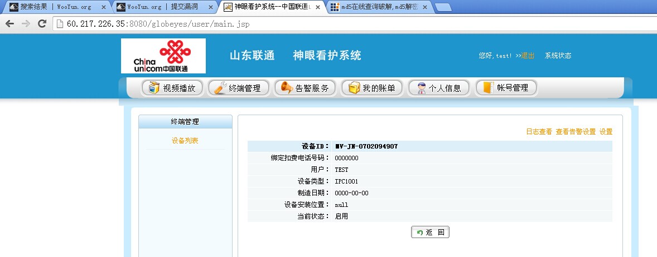Screen dimensions: 657x257
Task: Open the 视频播放 menu label
Action: pyautogui.click(x=179, y=88)
